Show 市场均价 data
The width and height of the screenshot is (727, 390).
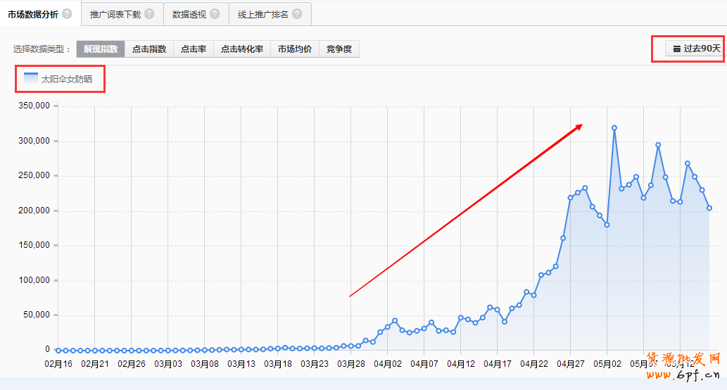point(295,49)
